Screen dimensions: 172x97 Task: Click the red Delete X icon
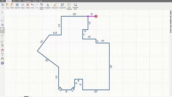(28, 5)
